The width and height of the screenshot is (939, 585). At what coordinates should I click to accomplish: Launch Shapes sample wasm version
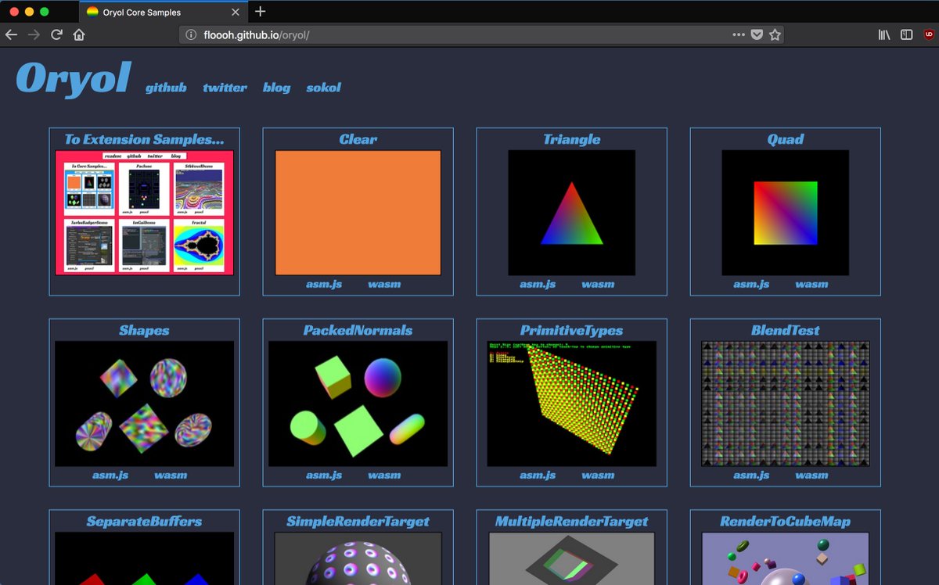click(171, 475)
